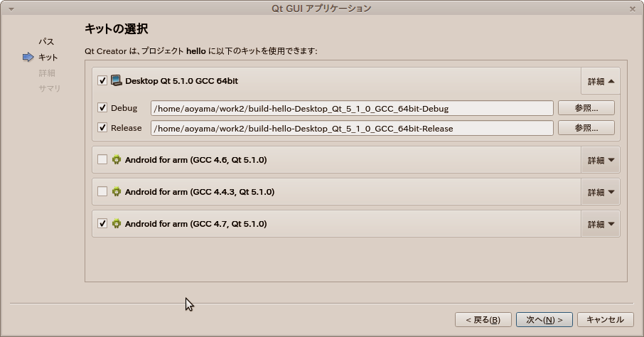This screenshot has width=644, height=337.
Task: Click the Desktop Qt 5.1.0 GCC 64bit label
Action: [181, 81]
